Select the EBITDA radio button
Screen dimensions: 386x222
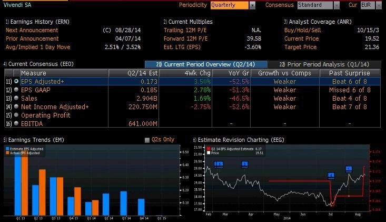pyautogui.click(x=16, y=123)
